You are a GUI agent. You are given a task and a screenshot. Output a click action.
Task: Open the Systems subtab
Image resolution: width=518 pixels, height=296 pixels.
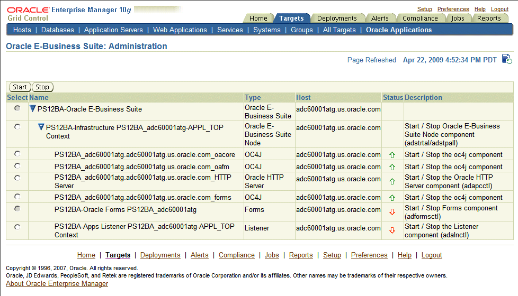pyautogui.click(x=266, y=30)
